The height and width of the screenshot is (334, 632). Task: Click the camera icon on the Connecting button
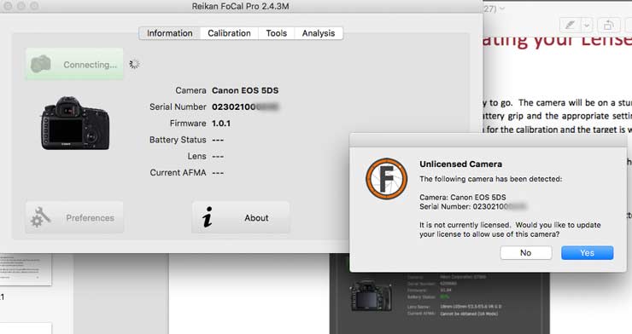(x=41, y=64)
